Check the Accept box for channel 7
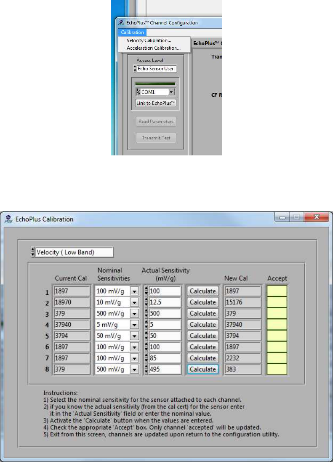Viewport: 333px width, 462px height. pos(277,358)
